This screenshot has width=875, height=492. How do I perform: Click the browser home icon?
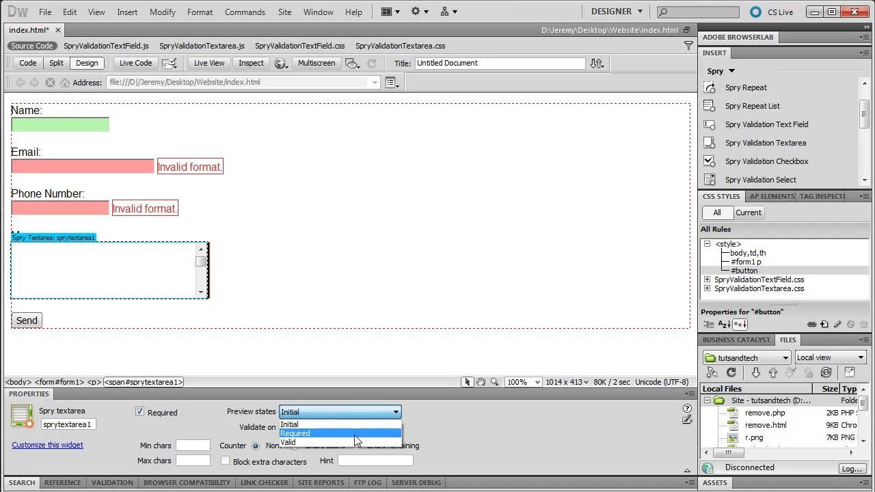point(65,82)
